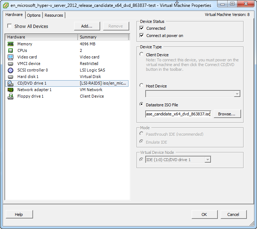The height and width of the screenshot is (229, 257).
Task: Click the Cancel button
Action: coord(233,214)
